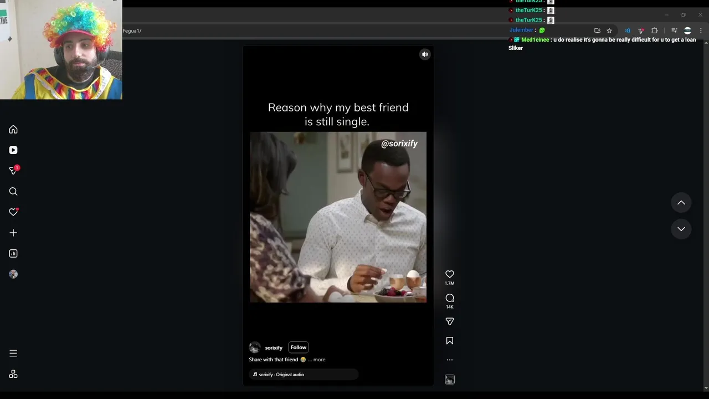Image resolution: width=709 pixels, height=399 pixels.
Task: Mute the reel with the speaker button
Action: pyautogui.click(x=425, y=54)
